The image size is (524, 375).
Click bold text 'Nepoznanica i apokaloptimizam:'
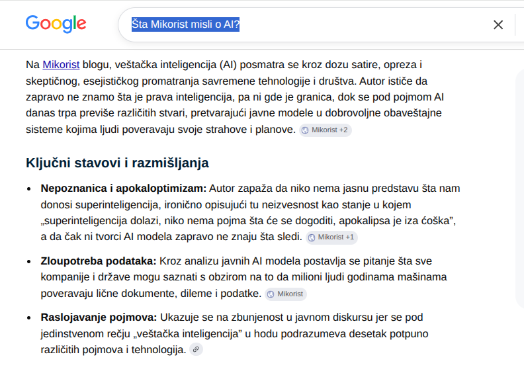(x=124, y=188)
